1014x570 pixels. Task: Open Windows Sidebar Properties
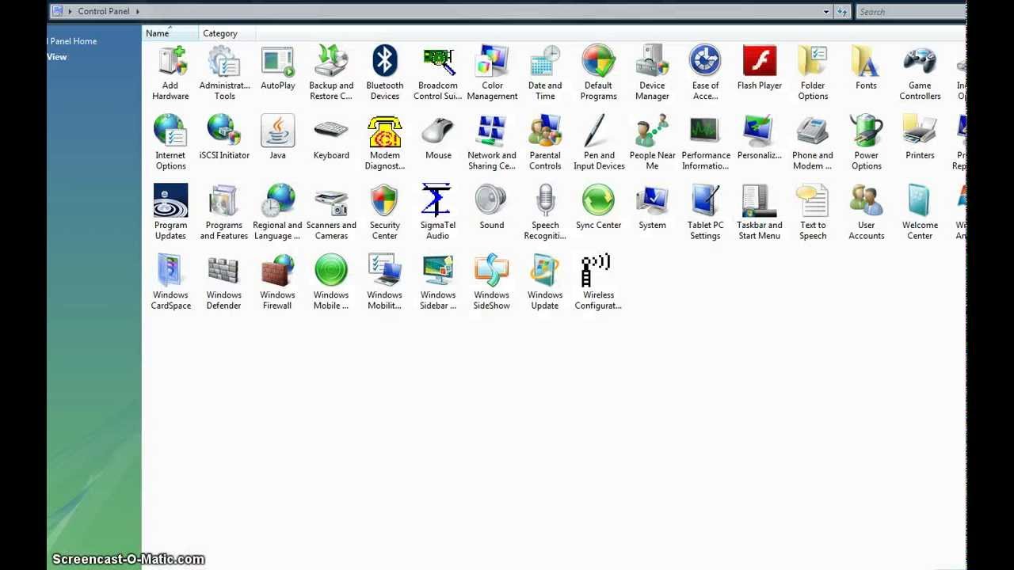[x=438, y=282]
